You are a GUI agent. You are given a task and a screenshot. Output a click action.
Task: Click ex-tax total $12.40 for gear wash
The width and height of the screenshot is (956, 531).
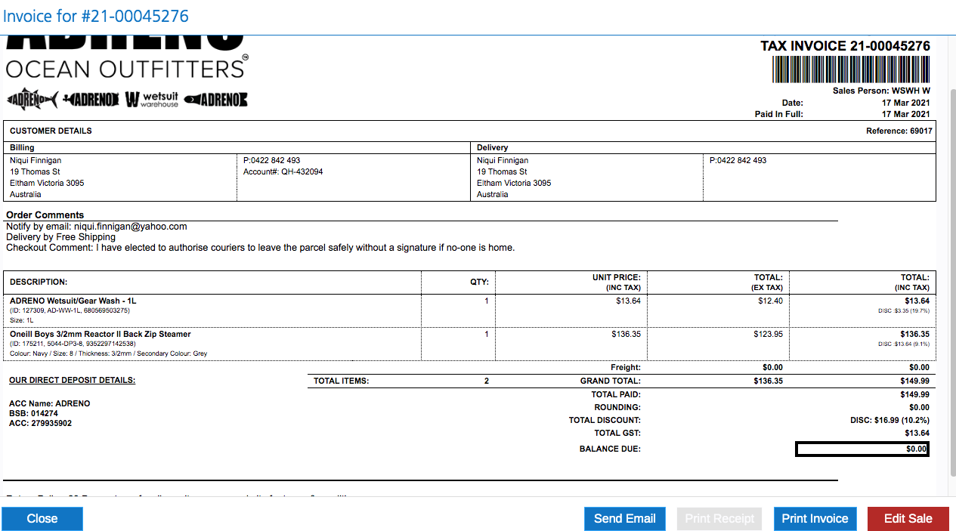pos(770,301)
